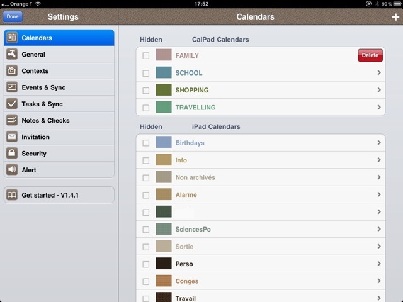Click the Events & Sync icon
Image resolution: width=403 pixels, height=302 pixels.
coord(11,87)
